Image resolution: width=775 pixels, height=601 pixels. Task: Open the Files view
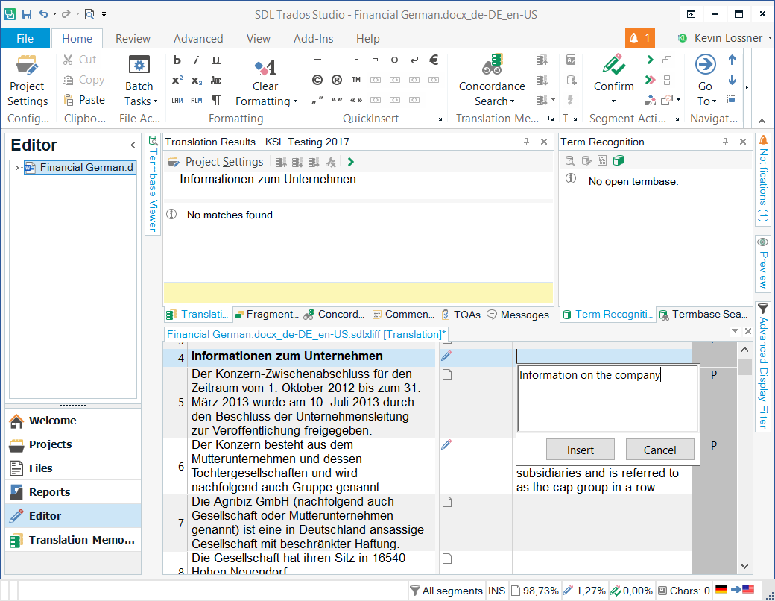tap(73, 468)
